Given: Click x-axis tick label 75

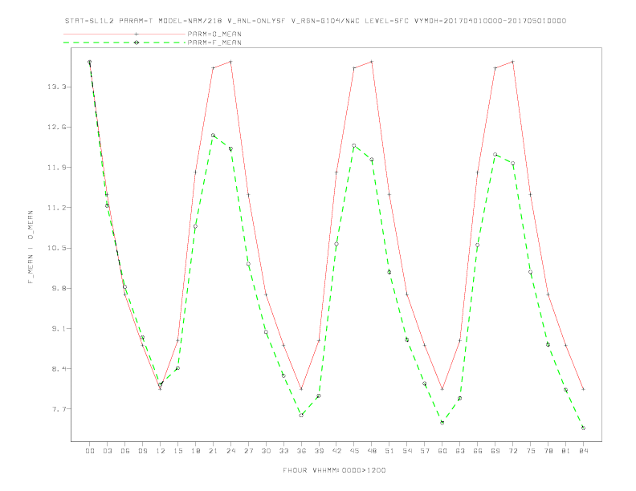Looking at the screenshot, I should 531,451.
